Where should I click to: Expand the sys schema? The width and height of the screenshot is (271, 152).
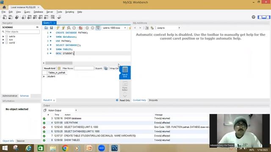pyautogui.click(x=3, y=40)
